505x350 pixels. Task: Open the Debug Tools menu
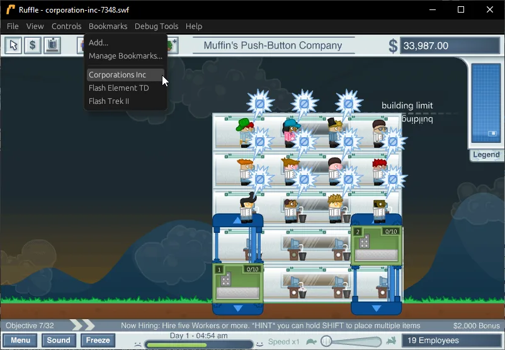coord(157,26)
